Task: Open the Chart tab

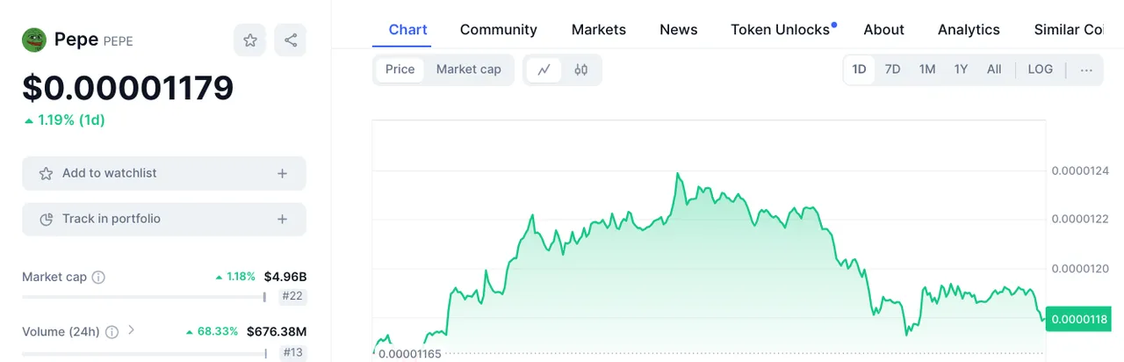Action: 407,30
